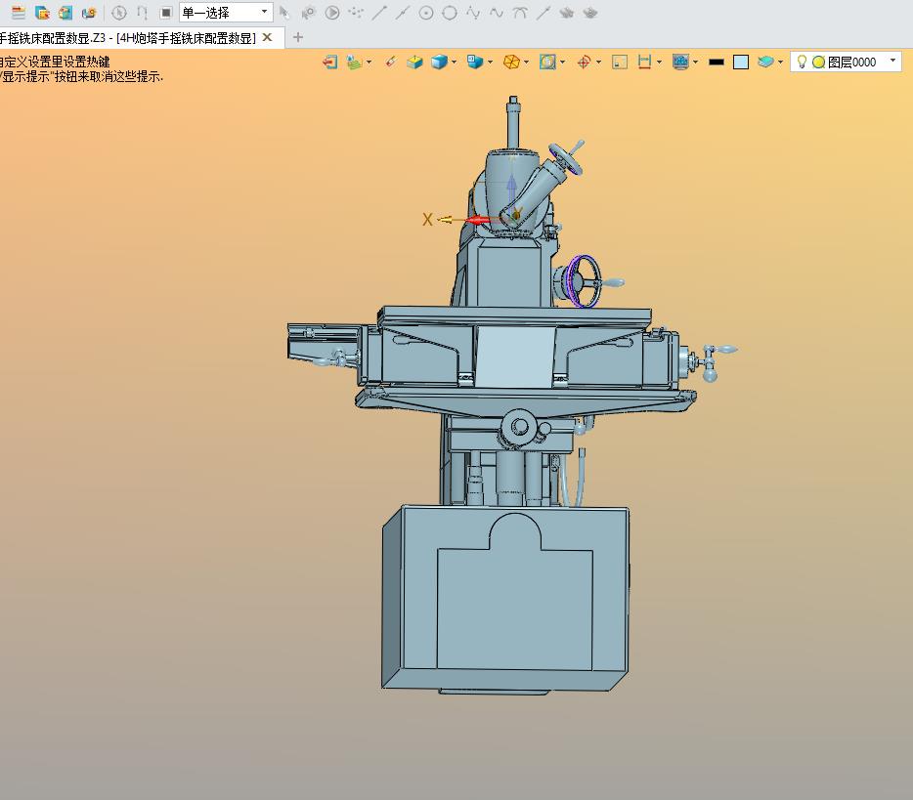Expand arrow beside green layered icon
Viewport: 913px width, 800px height.
click(x=370, y=62)
